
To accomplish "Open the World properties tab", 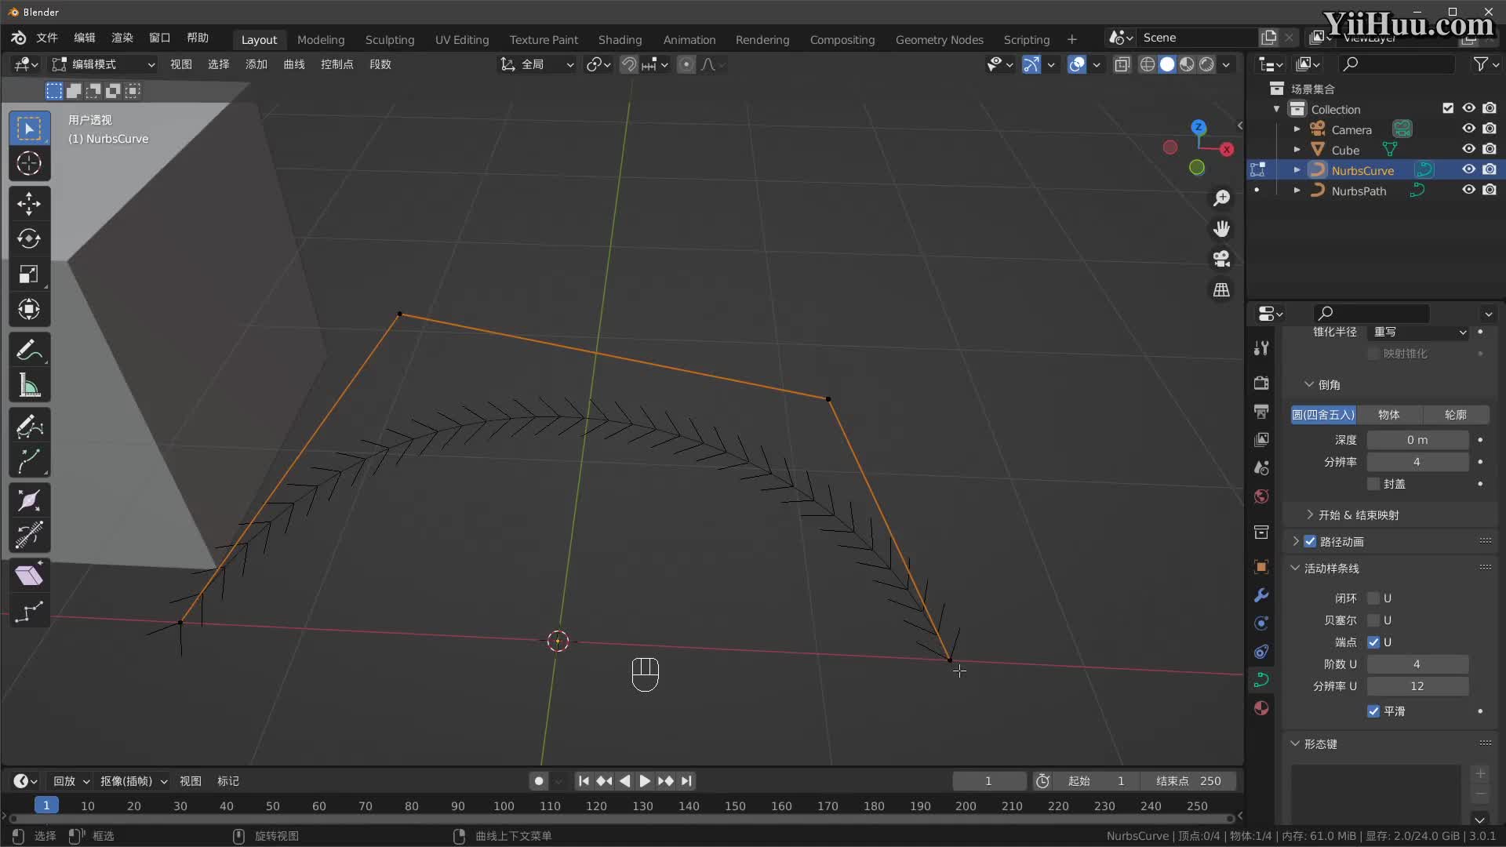I will [x=1261, y=496].
